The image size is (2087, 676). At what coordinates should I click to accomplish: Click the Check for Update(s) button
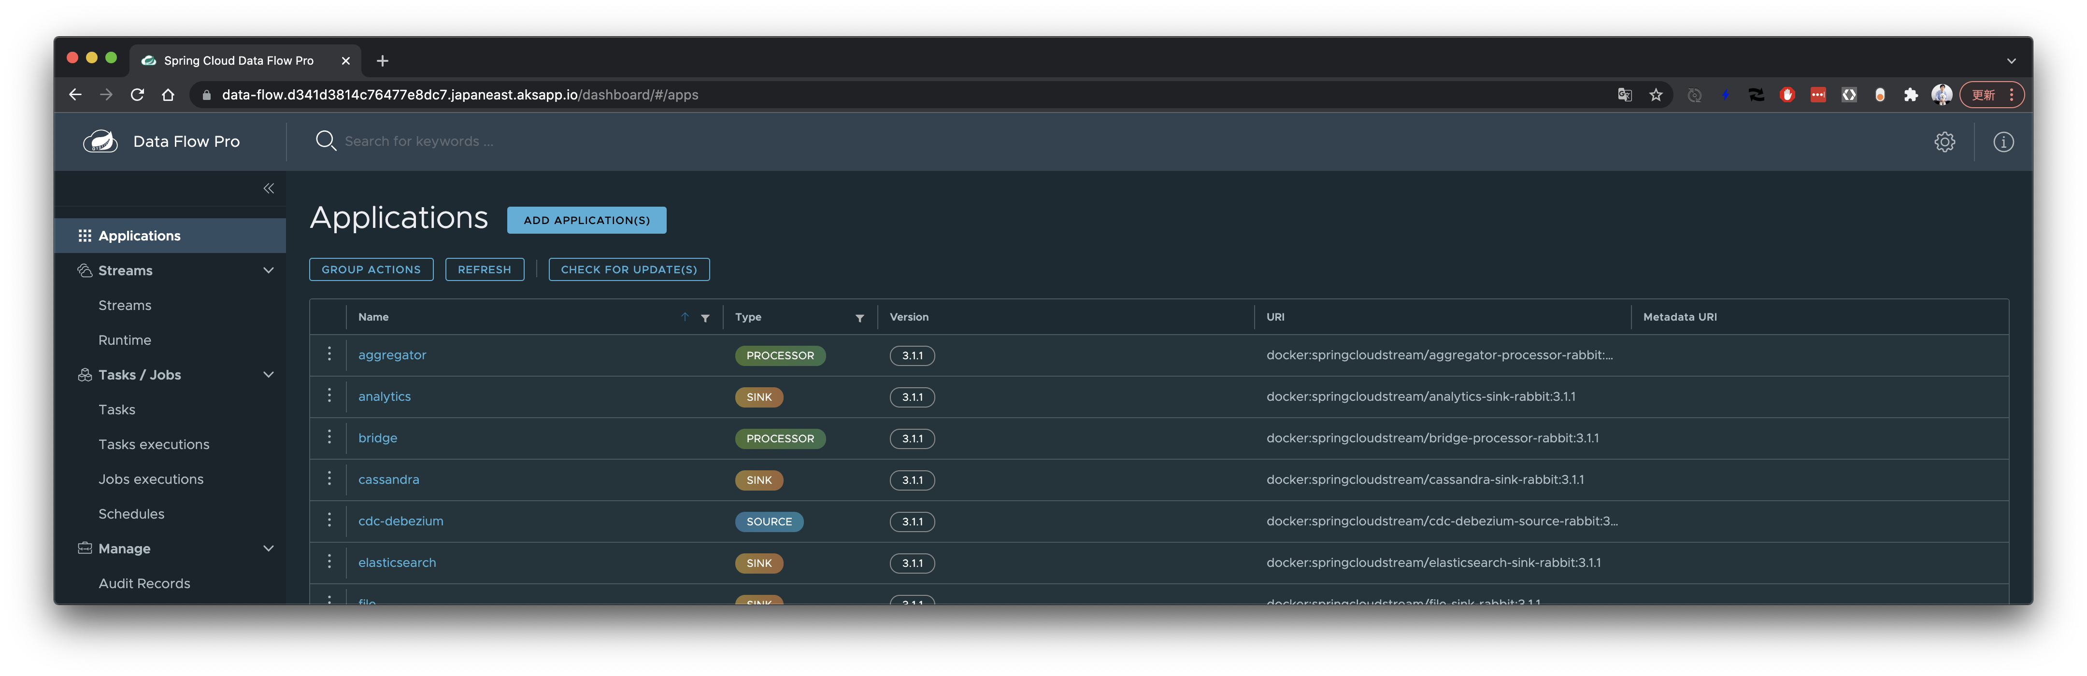point(629,269)
